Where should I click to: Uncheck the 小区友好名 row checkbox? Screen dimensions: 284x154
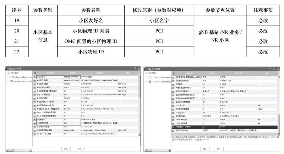(34, 77)
